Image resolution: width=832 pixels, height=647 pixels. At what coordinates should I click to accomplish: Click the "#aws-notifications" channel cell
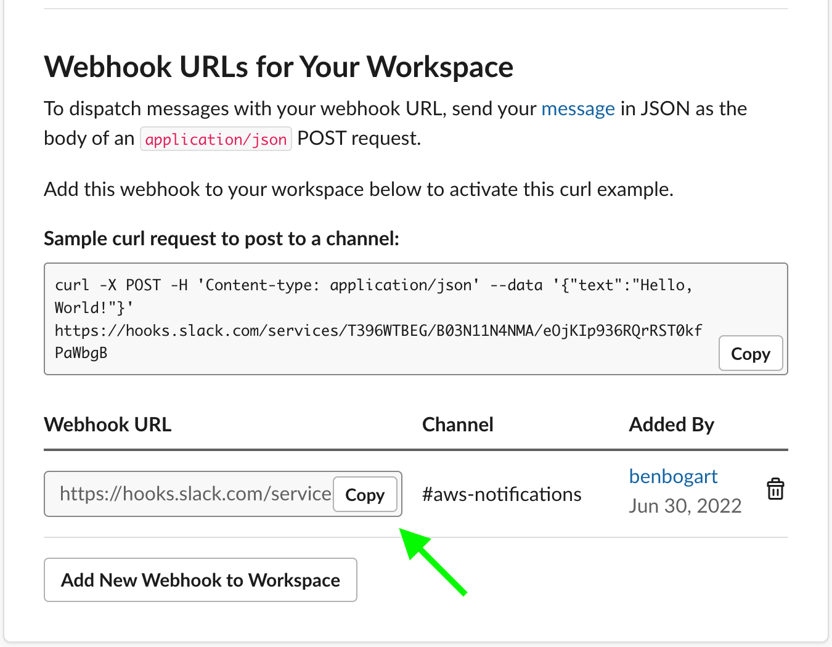pos(502,494)
